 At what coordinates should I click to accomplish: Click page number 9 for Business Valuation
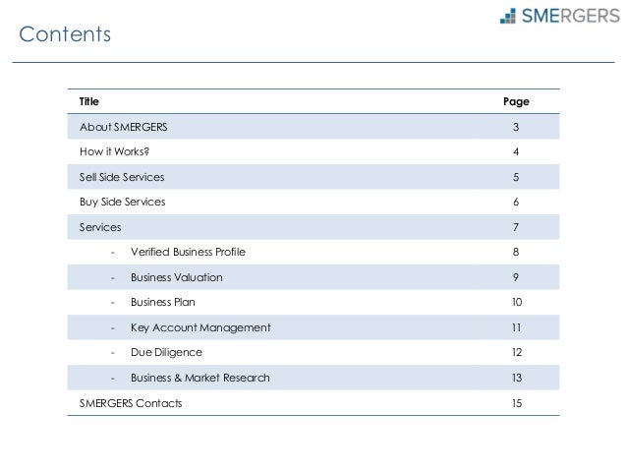(x=516, y=277)
